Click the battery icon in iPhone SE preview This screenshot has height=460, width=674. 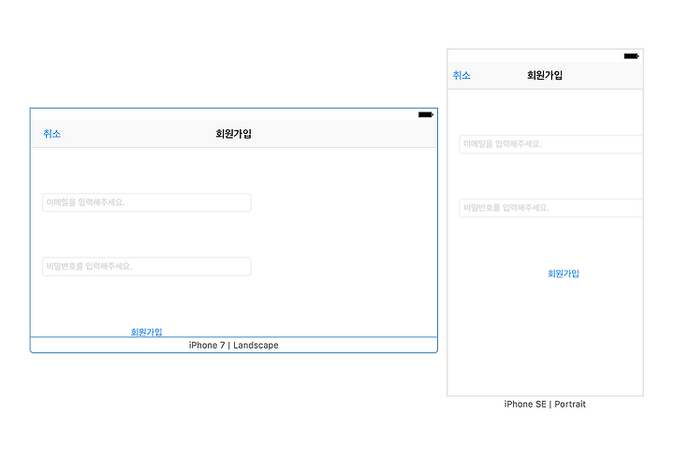[x=632, y=56]
